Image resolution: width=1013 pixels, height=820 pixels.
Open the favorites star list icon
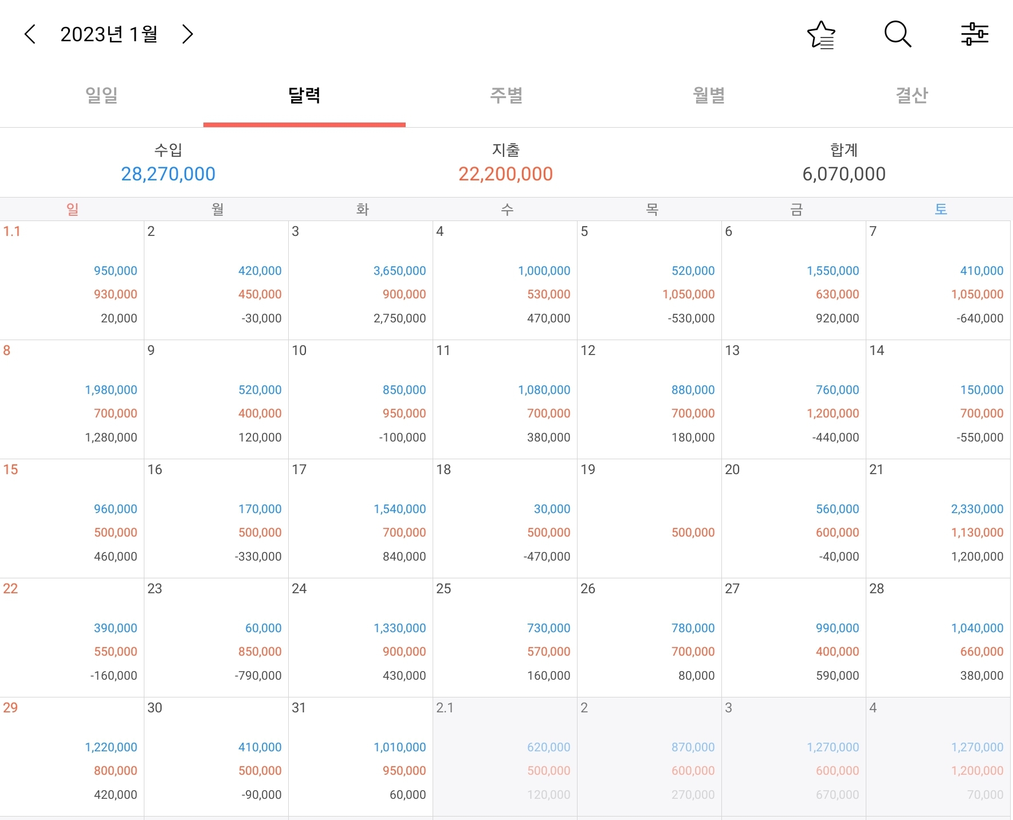click(x=821, y=35)
